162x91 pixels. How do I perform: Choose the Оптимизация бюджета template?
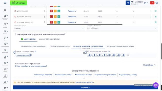coord(43,75)
